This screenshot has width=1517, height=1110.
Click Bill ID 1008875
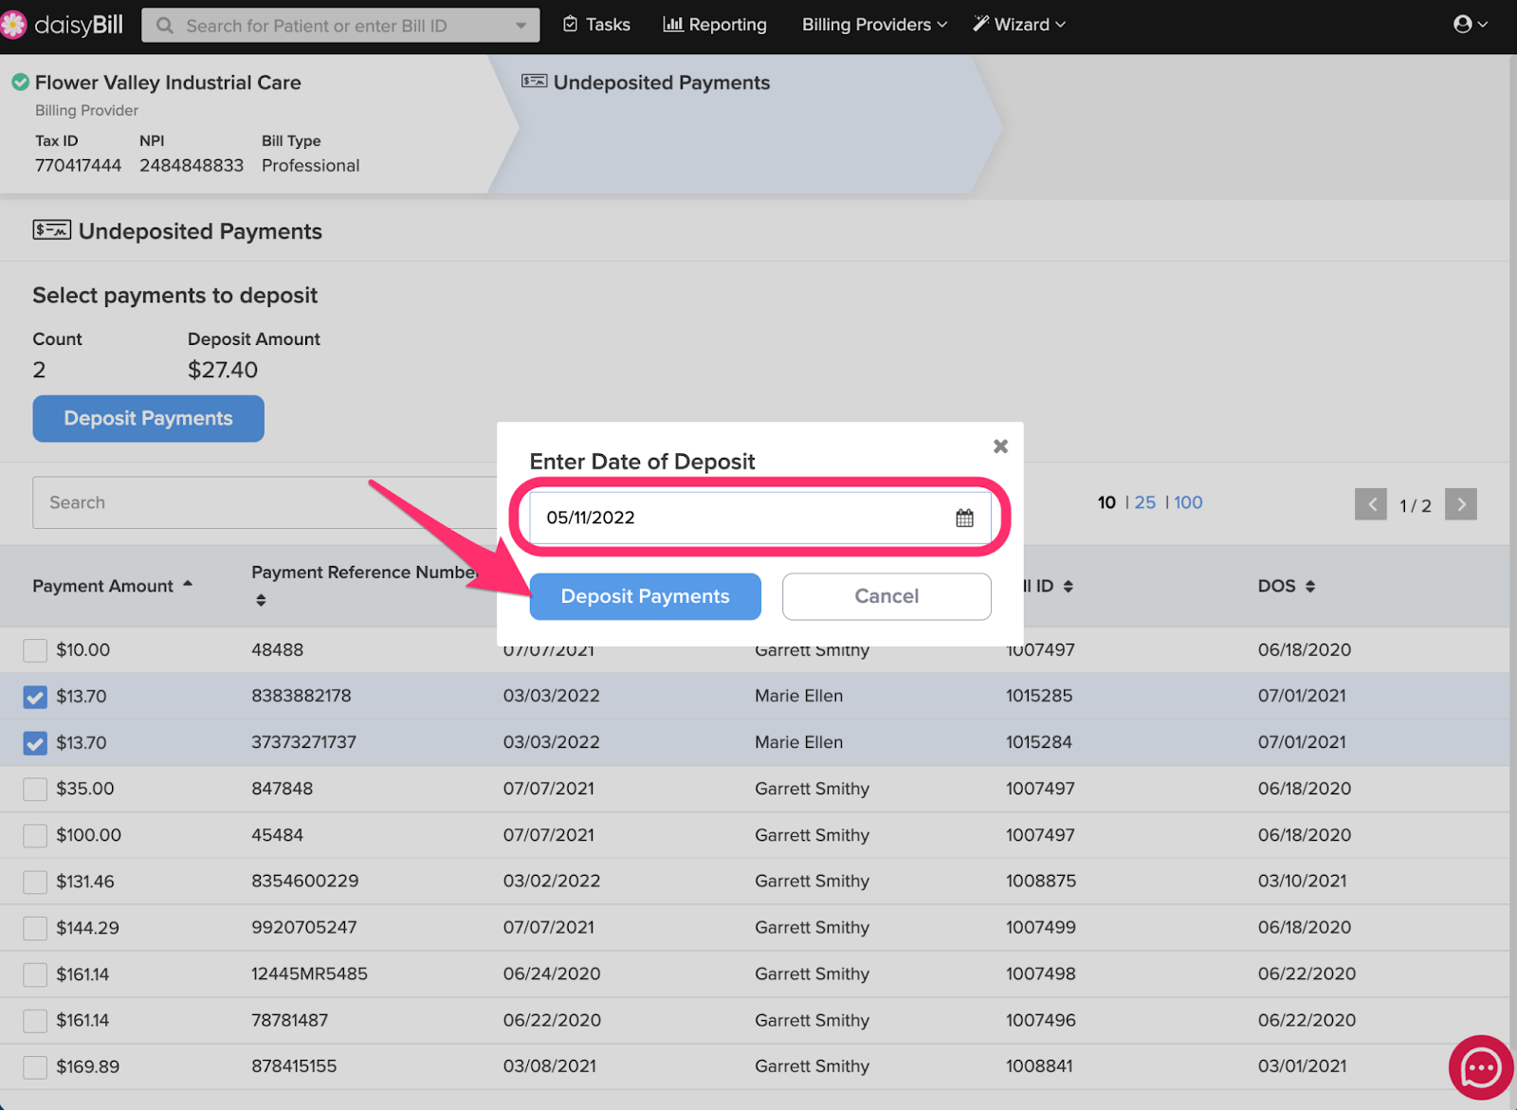(1041, 881)
